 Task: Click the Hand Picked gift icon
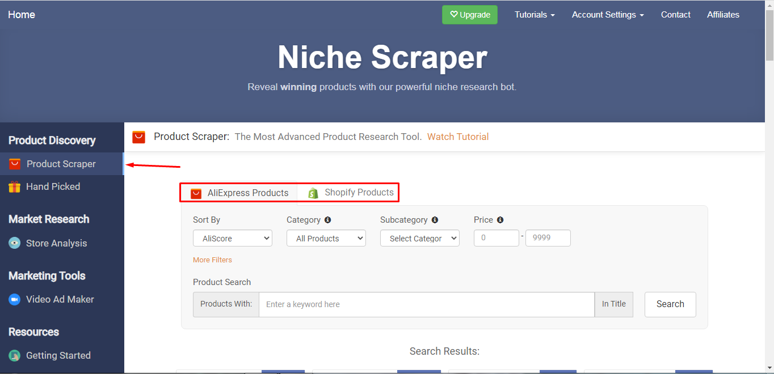pos(15,187)
